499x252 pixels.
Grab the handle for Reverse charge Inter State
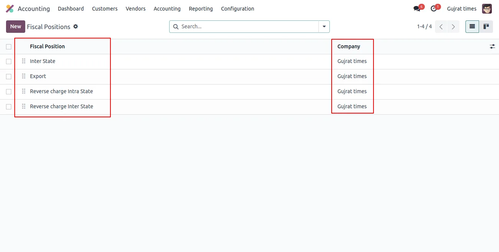pyautogui.click(x=24, y=106)
